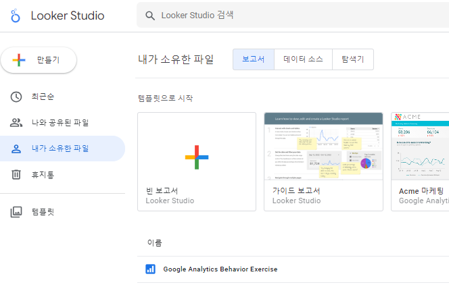Click the 빈 보고서 title text
Image resolution: width=449 pixels, height=291 pixels.
(x=162, y=190)
